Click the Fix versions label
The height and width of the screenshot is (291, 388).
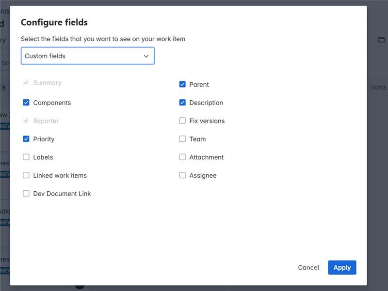207,121
